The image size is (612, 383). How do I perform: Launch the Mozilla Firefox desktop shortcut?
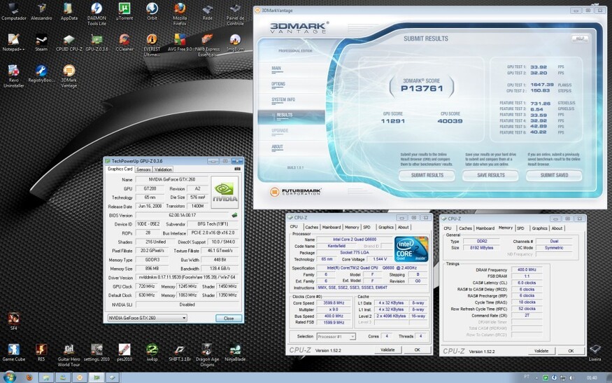(180, 14)
